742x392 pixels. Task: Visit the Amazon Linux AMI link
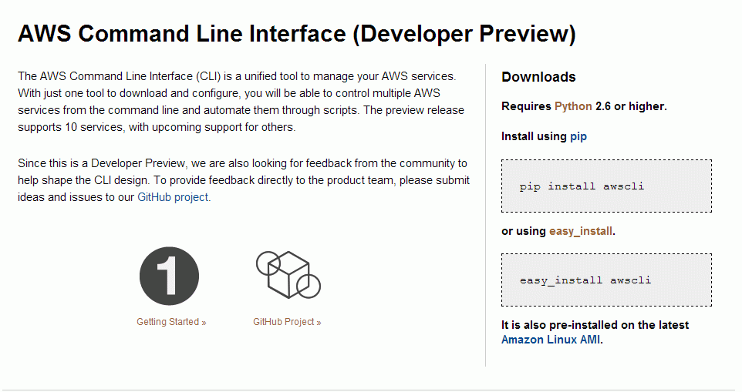pyautogui.click(x=551, y=340)
